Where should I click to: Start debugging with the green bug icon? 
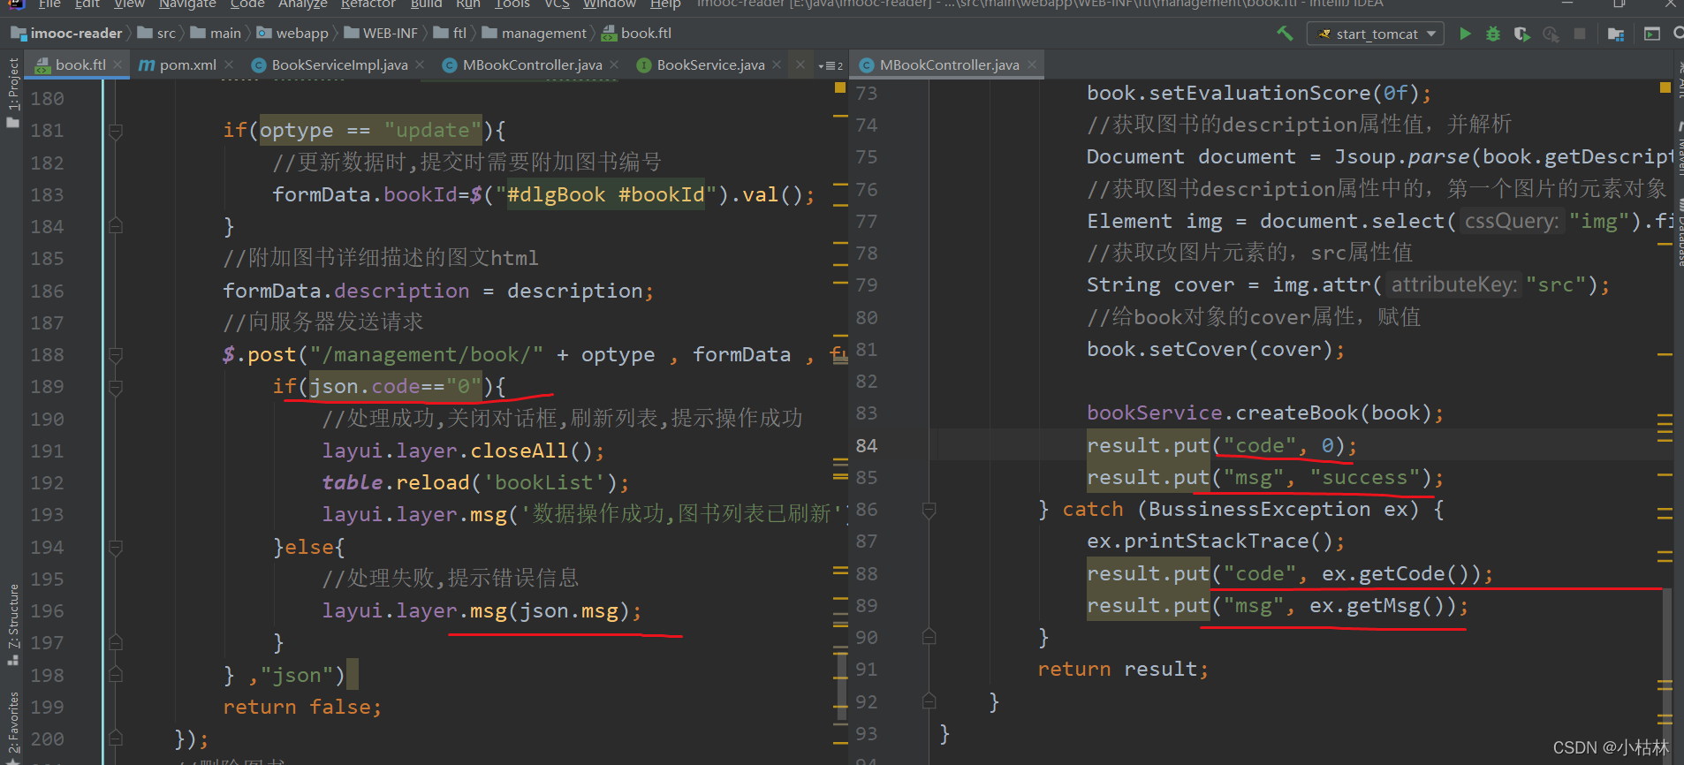coord(1493,34)
